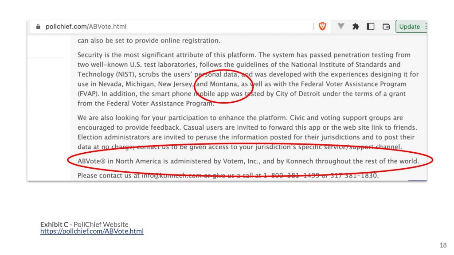This screenshot has height=255, width=454.
Task: Open the Brave Wallet icon
Action: (x=386, y=27)
